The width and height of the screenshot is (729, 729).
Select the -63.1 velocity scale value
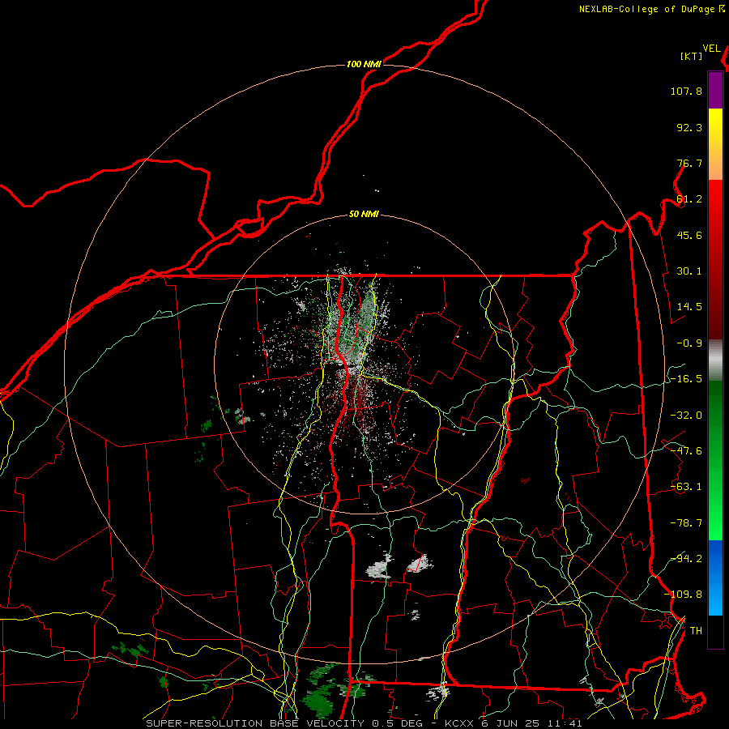tap(686, 487)
